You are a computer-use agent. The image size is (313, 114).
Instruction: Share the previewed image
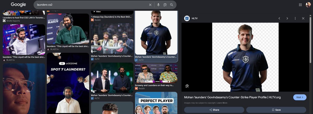214,110
